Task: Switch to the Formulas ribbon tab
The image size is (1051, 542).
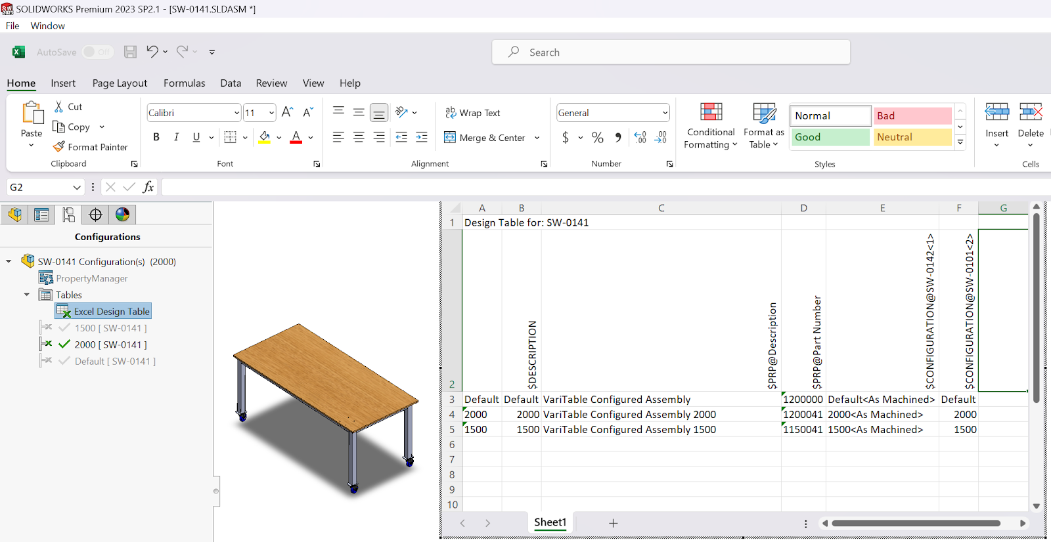Action: pos(184,83)
